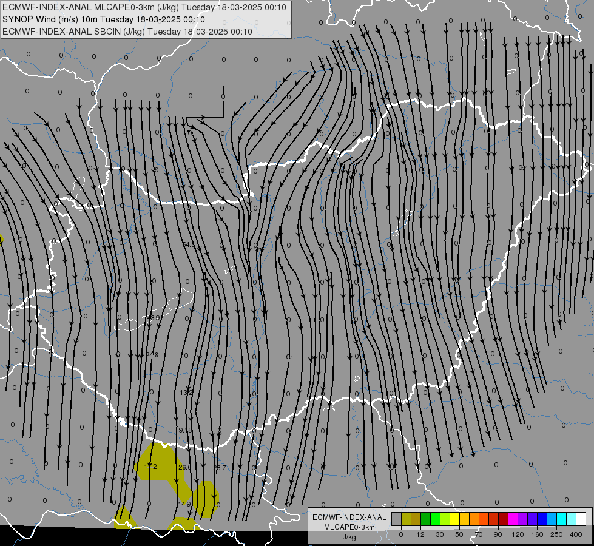The width and height of the screenshot is (594, 546).
Task: Click the MLCAPE0-3km header line
Action: (x=144, y=7)
